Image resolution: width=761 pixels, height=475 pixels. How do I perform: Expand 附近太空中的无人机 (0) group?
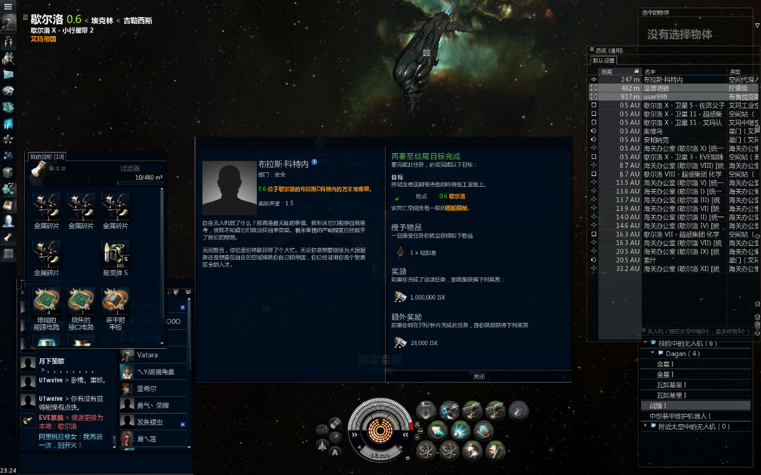point(646,426)
